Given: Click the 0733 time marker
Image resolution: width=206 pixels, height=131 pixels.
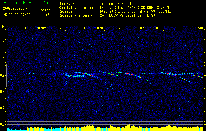Looking at the screenshot, I should pyautogui.click(x=62, y=28).
